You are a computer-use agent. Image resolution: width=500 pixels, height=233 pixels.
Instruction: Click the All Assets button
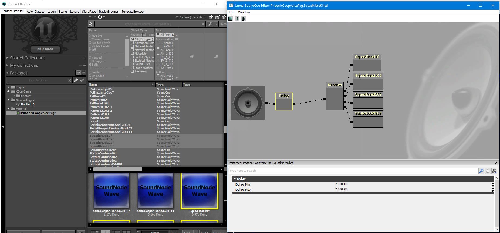[45, 49]
